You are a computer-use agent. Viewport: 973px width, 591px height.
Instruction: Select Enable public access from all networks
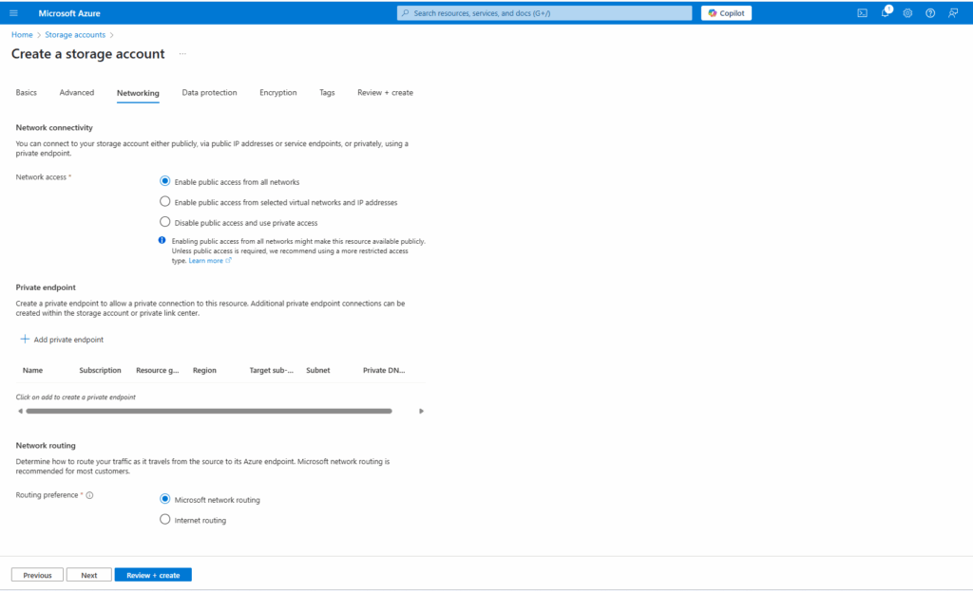pos(165,181)
